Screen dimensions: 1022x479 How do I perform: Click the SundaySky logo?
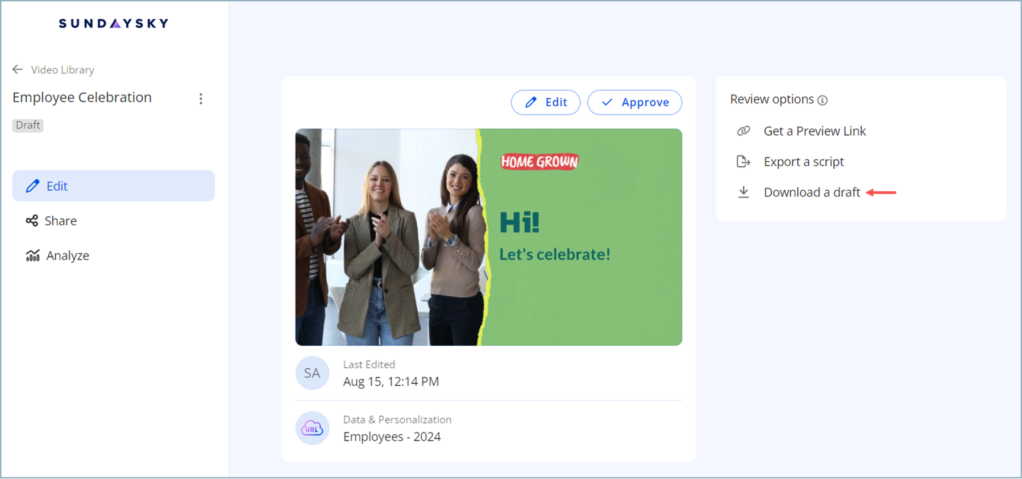pos(114,23)
